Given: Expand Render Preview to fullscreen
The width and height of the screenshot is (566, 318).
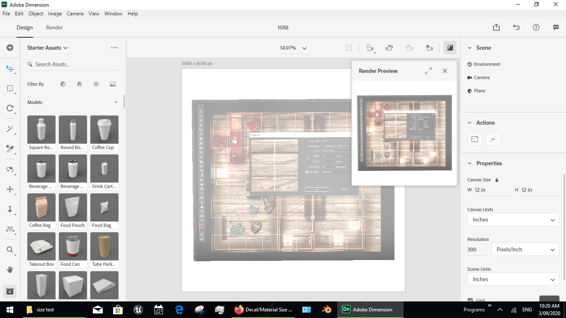Looking at the screenshot, I should 428,71.
